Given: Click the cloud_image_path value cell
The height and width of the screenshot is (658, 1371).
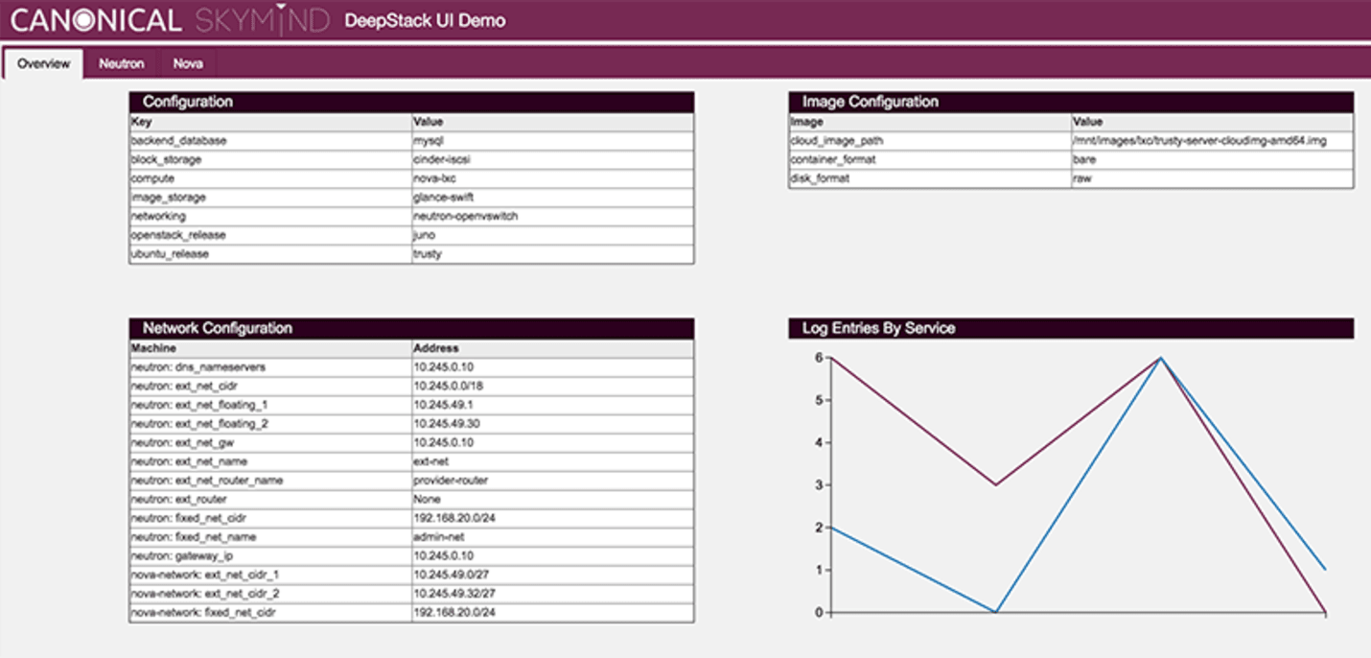Looking at the screenshot, I should coord(1212,141).
